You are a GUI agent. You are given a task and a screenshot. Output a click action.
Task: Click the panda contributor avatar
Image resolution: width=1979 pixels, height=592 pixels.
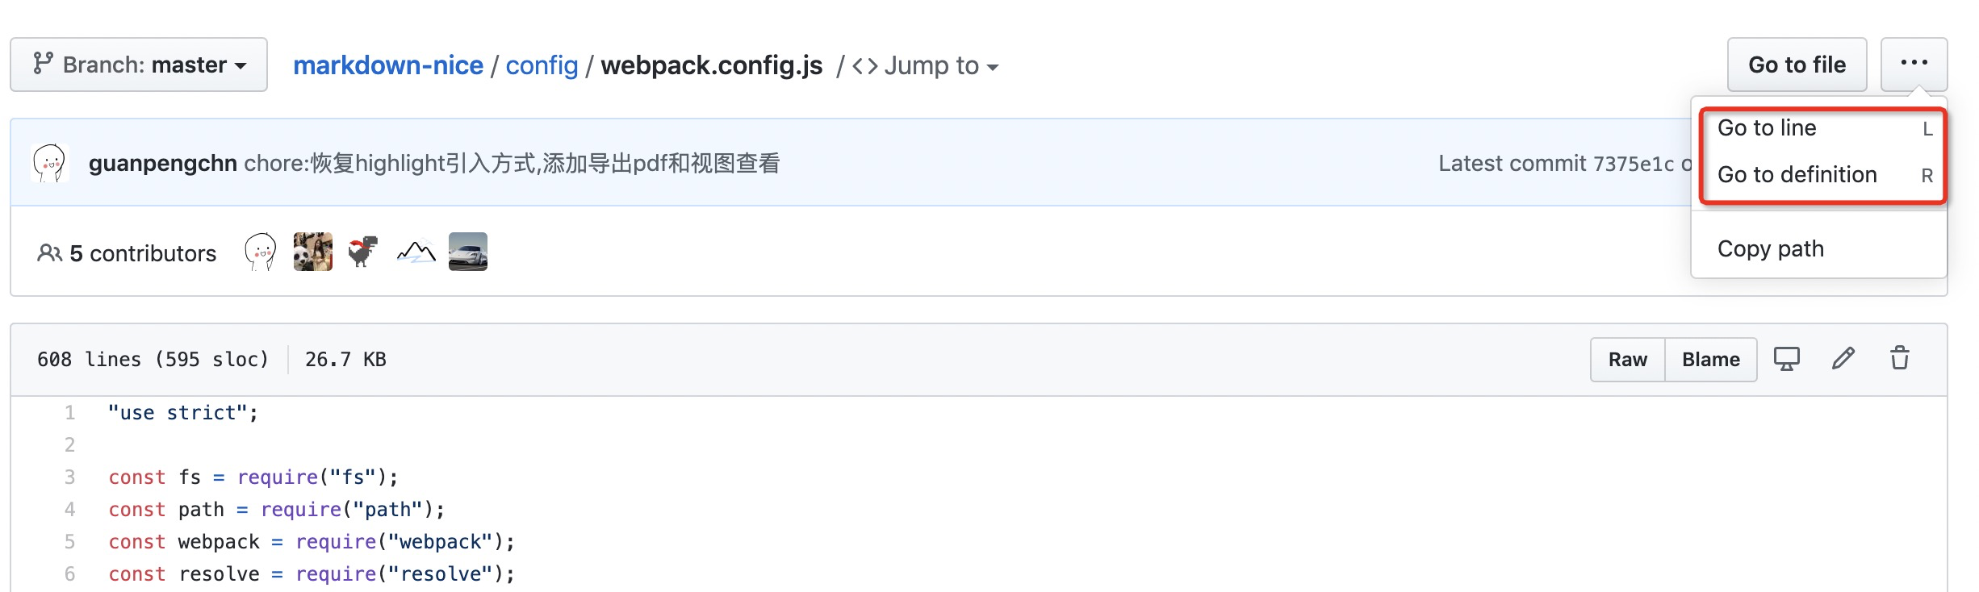click(313, 252)
